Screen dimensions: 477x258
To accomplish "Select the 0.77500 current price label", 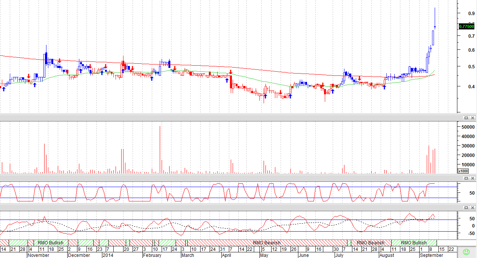I will tap(466, 26).
